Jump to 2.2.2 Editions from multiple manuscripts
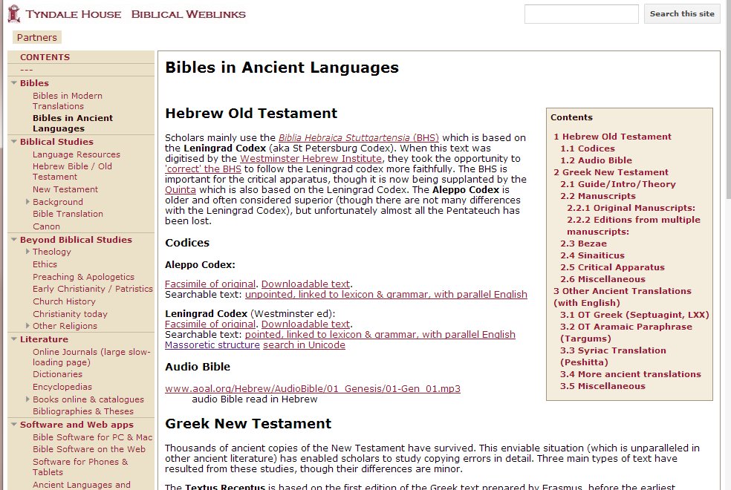Screen dimensions: 731x490 [633, 226]
